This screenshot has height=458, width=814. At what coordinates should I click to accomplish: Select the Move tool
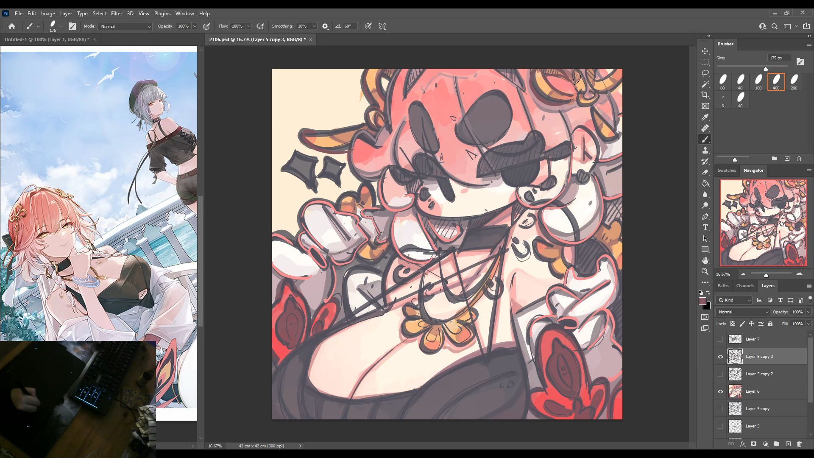[705, 51]
